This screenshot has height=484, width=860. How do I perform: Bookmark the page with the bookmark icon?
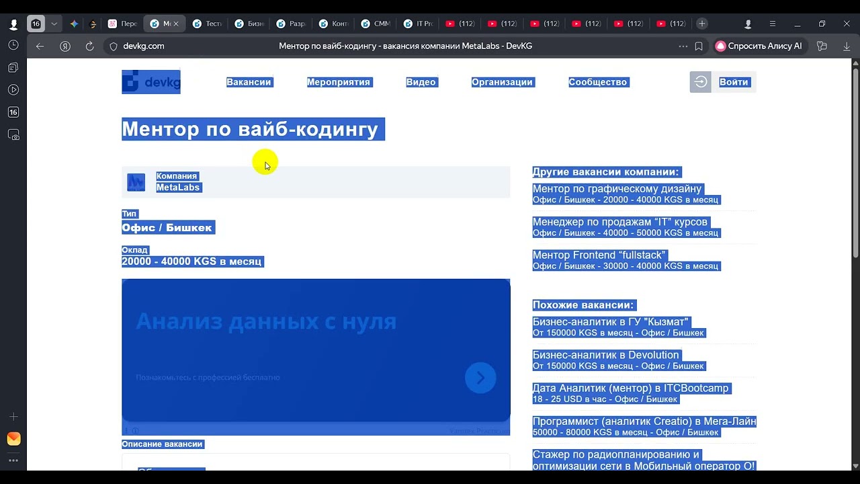pos(699,46)
